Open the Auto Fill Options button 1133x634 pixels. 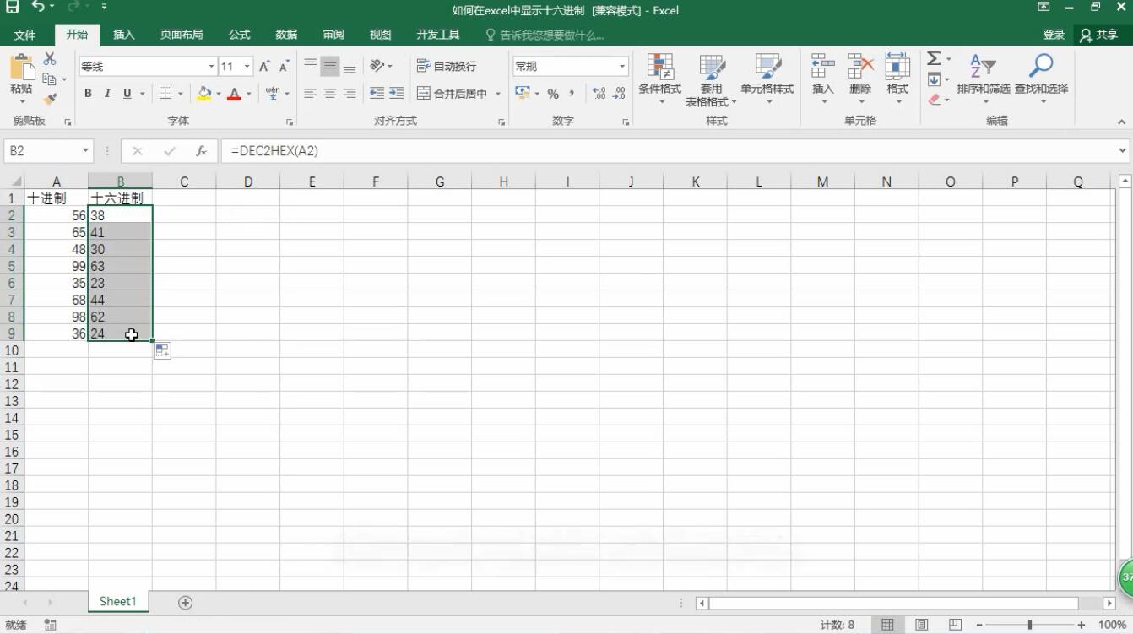pos(162,350)
